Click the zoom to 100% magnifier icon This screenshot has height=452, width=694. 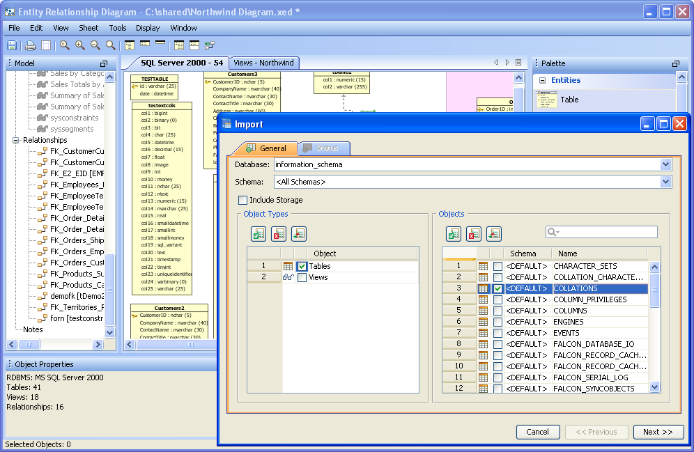pos(65,45)
